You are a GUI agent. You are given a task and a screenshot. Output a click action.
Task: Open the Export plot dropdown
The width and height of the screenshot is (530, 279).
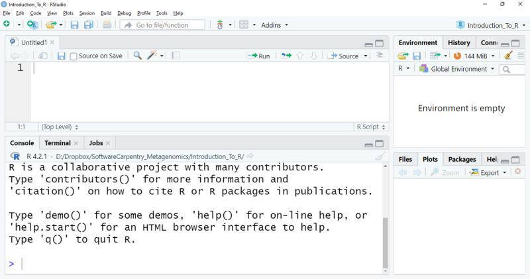pos(488,172)
